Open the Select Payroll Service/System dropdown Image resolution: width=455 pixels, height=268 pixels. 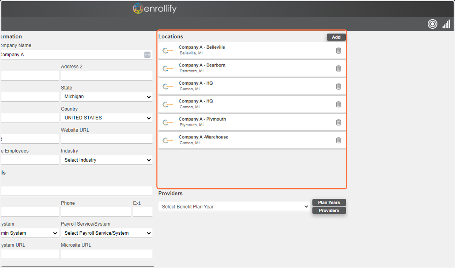pos(107,233)
